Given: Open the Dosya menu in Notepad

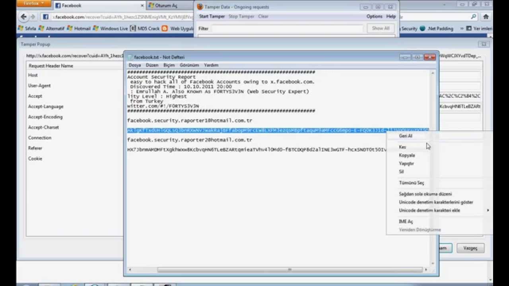Looking at the screenshot, I should point(134,65).
